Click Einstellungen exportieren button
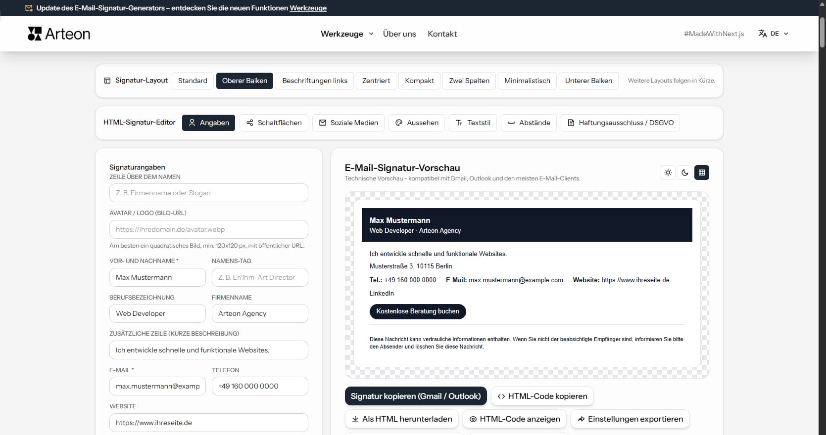Image resolution: width=826 pixels, height=435 pixels. point(630,419)
